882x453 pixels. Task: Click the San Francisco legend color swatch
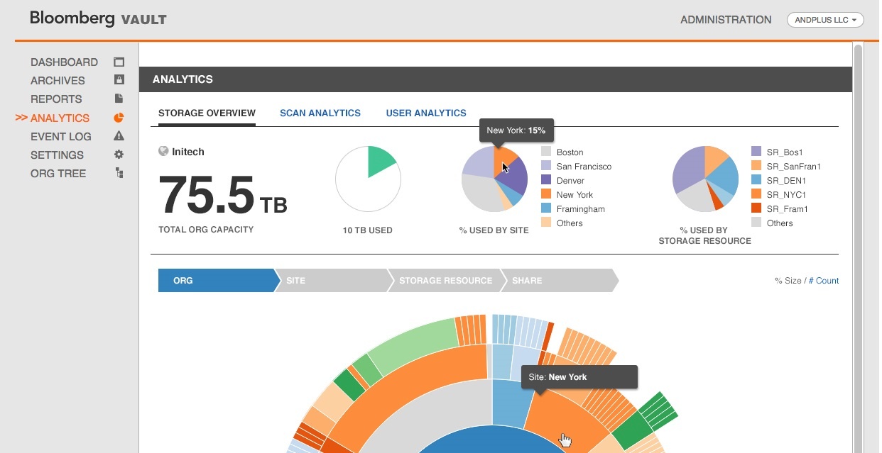545,166
